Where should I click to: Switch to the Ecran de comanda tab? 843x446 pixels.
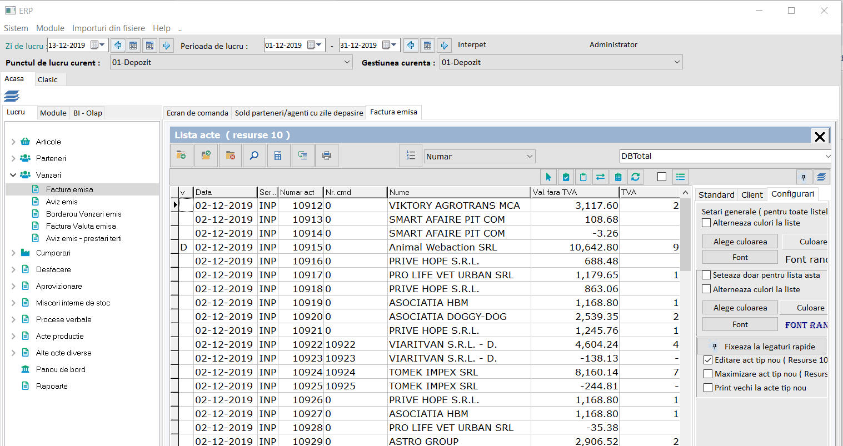(197, 113)
